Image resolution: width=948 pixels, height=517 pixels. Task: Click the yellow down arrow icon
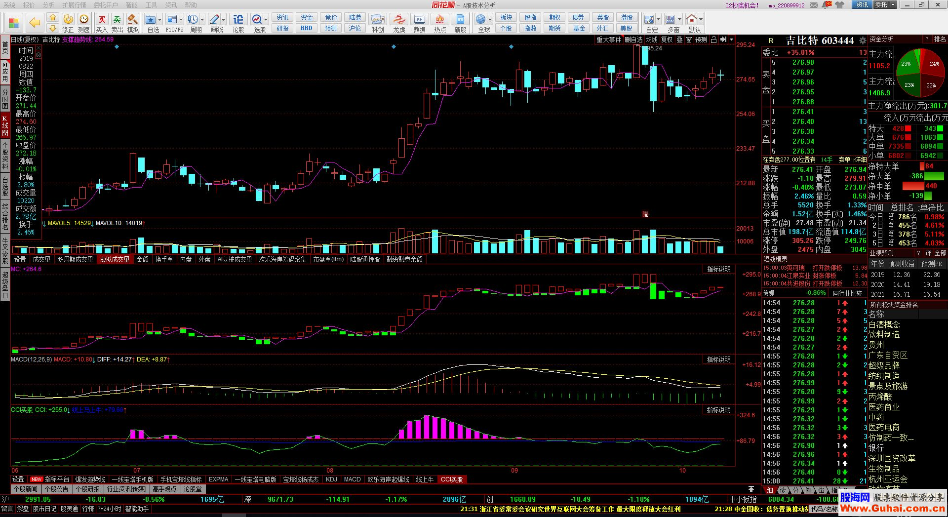coord(53,28)
